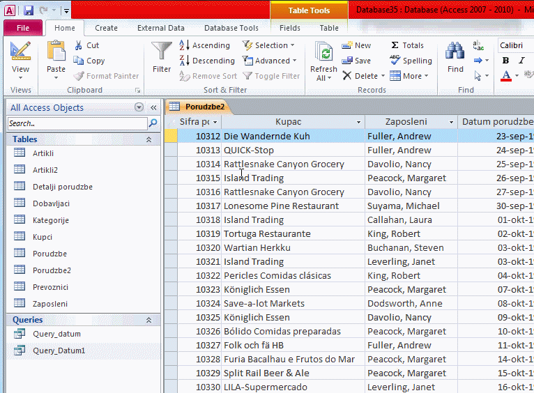Click Save icon in quick access toolbar

pos(29,10)
